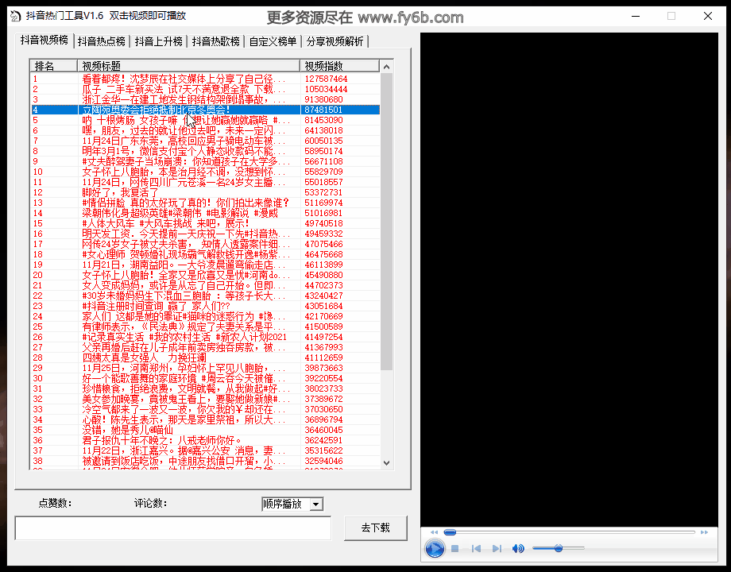
Task: Switch to the 抖音上升榜 tab
Action: click(x=158, y=41)
